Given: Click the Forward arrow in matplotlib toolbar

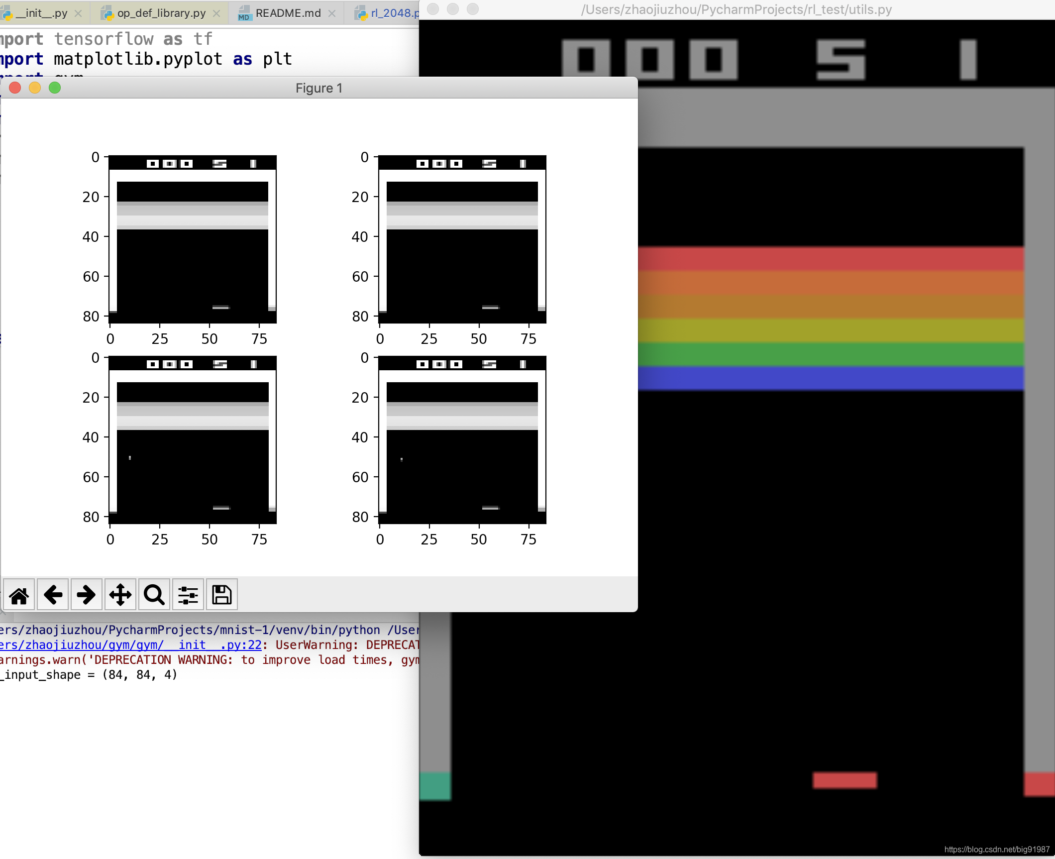Looking at the screenshot, I should [87, 595].
